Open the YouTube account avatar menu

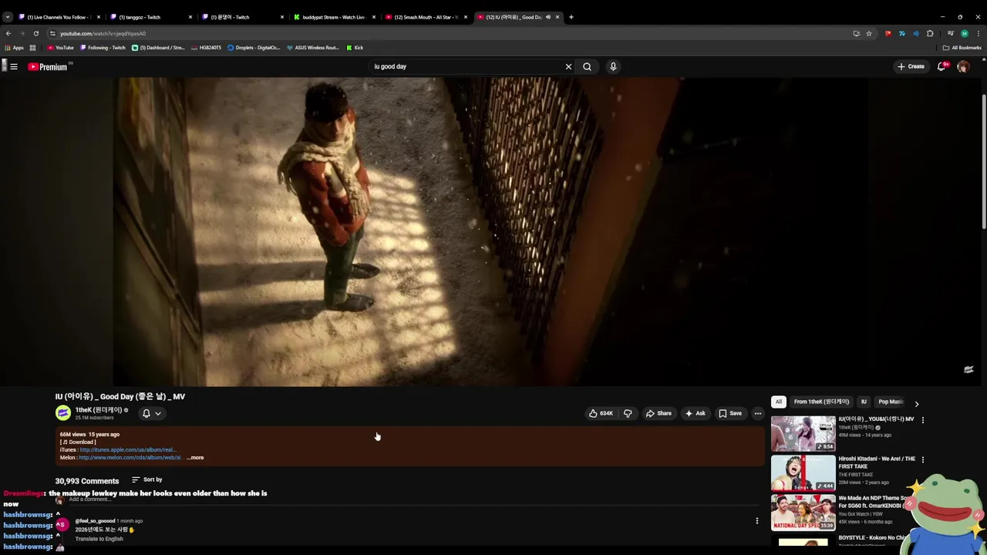pyautogui.click(x=963, y=67)
